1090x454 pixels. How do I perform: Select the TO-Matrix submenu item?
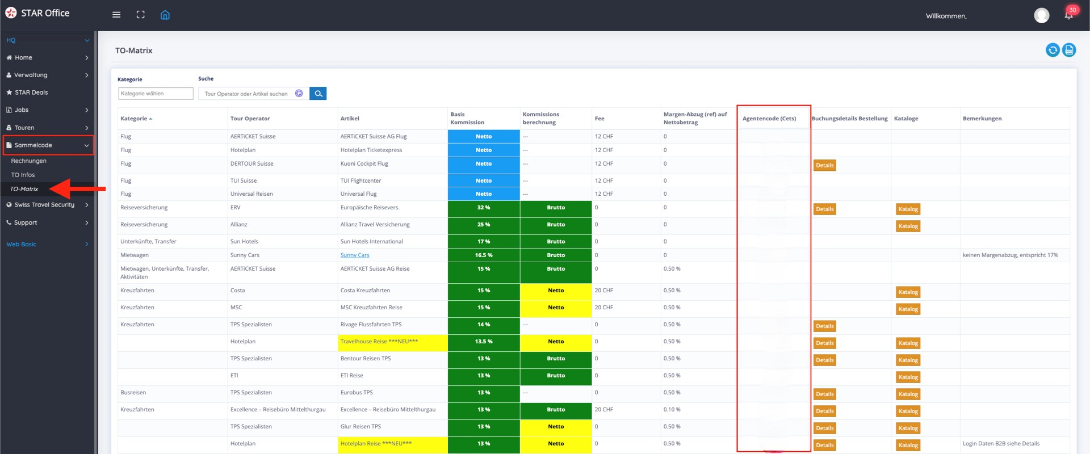click(x=24, y=189)
